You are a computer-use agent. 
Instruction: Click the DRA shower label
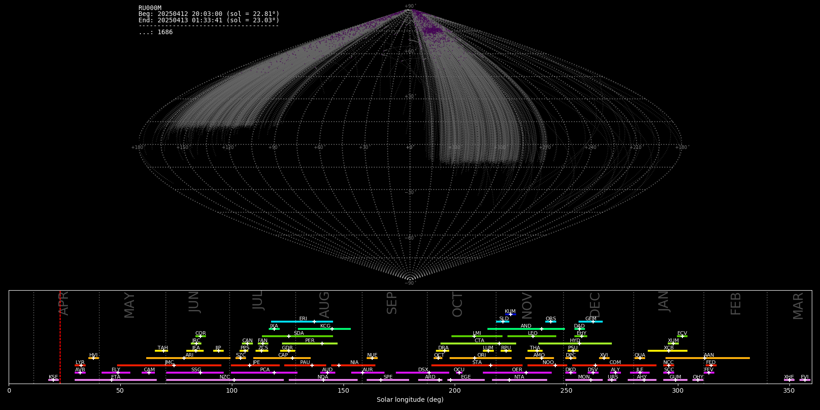tap(444, 348)
